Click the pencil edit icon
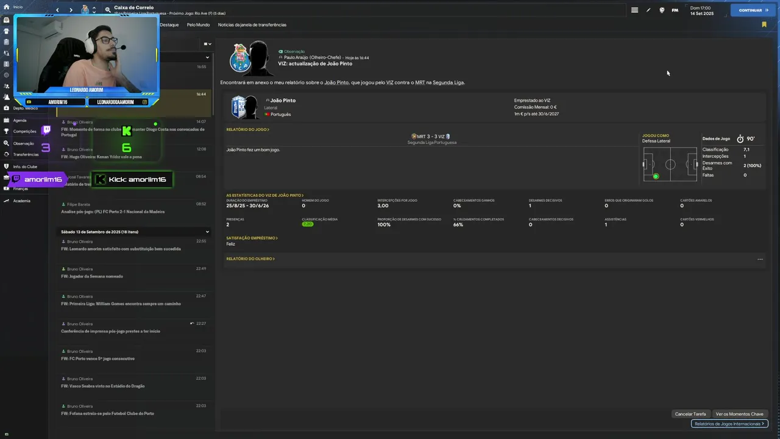Viewport: 780px width, 439px height. point(648,10)
